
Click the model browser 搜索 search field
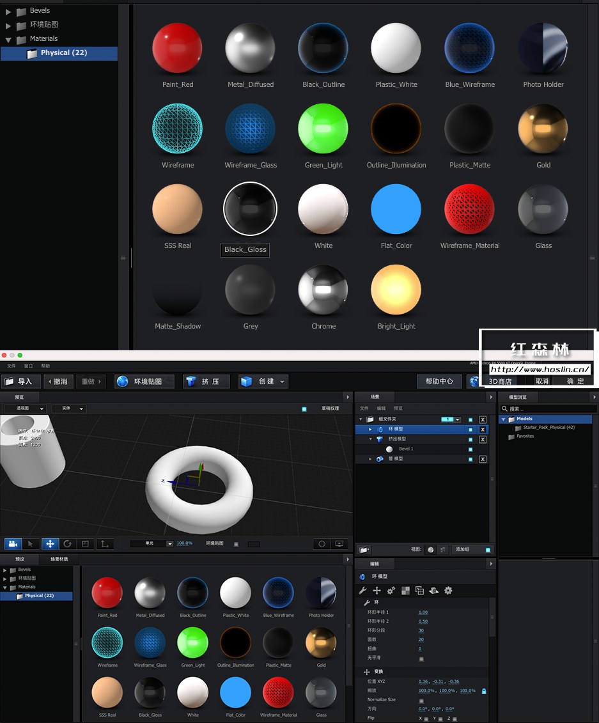coord(548,408)
